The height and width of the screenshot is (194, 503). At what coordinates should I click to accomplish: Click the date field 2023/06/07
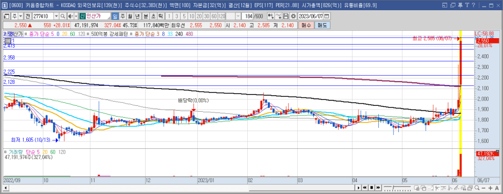(311, 16)
